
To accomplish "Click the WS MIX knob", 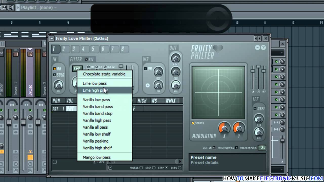I will point(158,85).
